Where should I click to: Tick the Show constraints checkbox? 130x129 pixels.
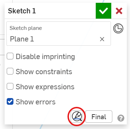(10, 71)
